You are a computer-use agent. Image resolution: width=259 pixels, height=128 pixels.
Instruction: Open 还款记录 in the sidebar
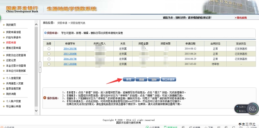(x=11, y=60)
